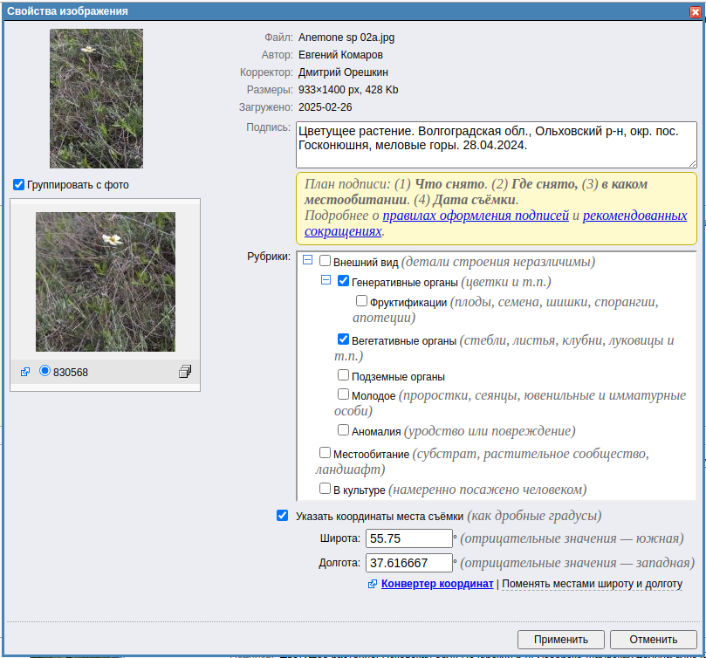Select radio button for photo 830568
Image resolution: width=706 pixels, height=658 pixels.
(x=45, y=371)
